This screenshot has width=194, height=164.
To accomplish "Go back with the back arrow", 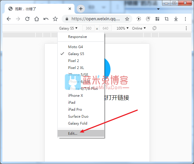I will point(9,19).
